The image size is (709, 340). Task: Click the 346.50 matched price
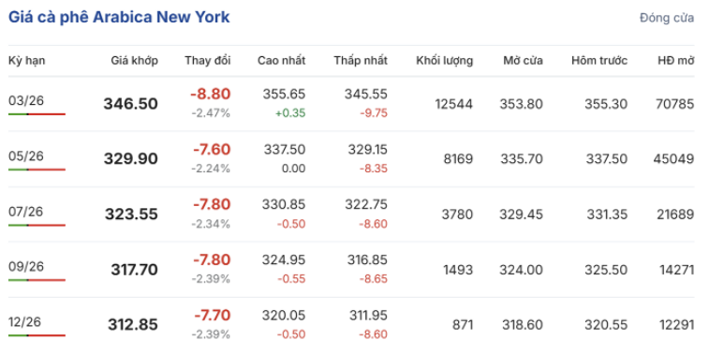coord(131,104)
